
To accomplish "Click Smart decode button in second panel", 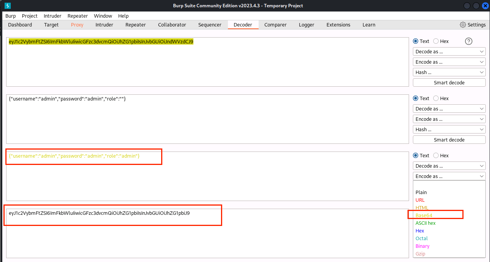I will pyautogui.click(x=449, y=140).
